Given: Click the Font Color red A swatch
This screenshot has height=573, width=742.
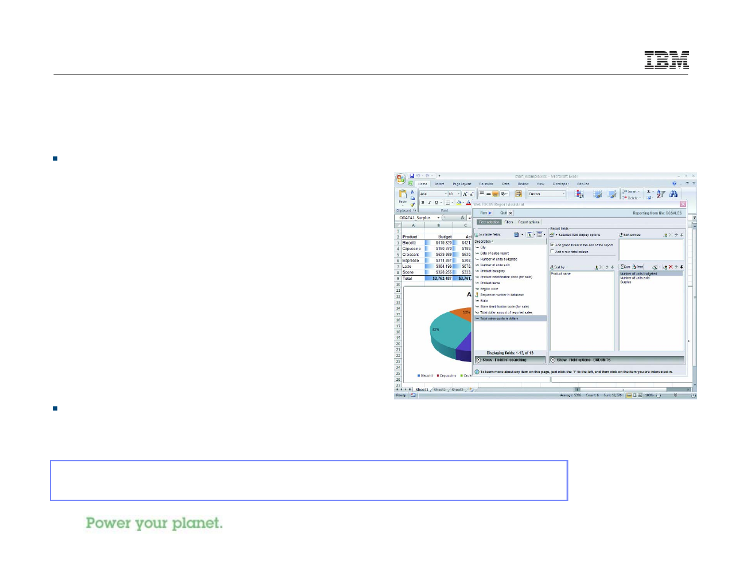Looking at the screenshot, I should click(x=469, y=202).
